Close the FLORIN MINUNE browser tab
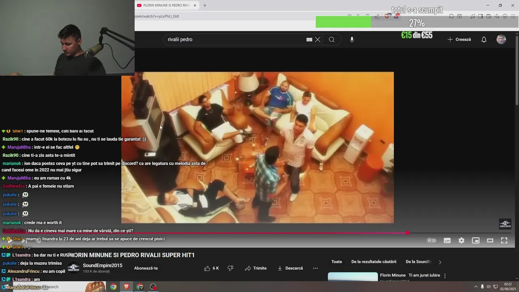The height and width of the screenshot is (292, 519). coord(195,5)
